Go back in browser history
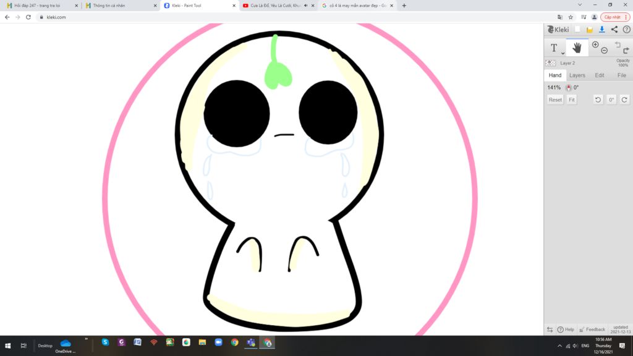 [7, 17]
